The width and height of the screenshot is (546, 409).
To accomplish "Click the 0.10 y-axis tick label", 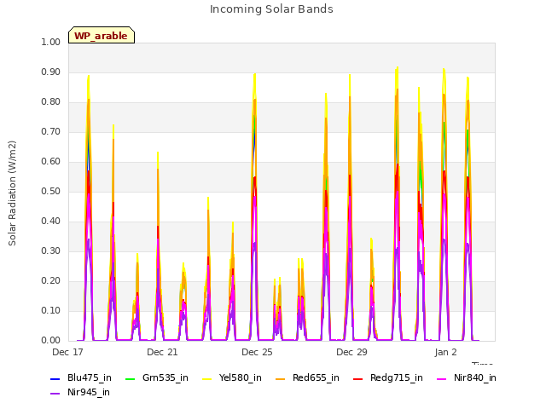I will click(x=51, y=310).
